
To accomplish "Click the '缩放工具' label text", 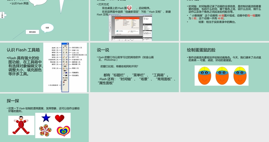I will tap(75, 68).
